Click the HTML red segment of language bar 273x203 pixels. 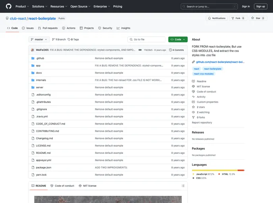[x=241, y=170]
